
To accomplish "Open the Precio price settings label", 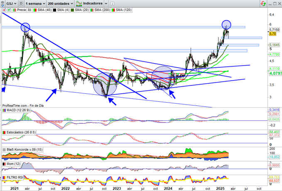I will tap(22, 10).
